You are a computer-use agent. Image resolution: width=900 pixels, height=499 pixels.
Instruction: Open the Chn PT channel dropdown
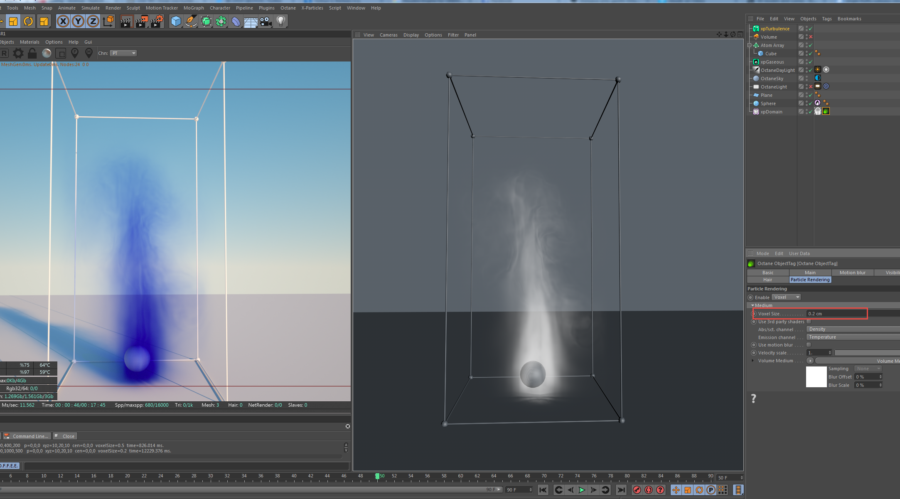click(x=123, y=53)
